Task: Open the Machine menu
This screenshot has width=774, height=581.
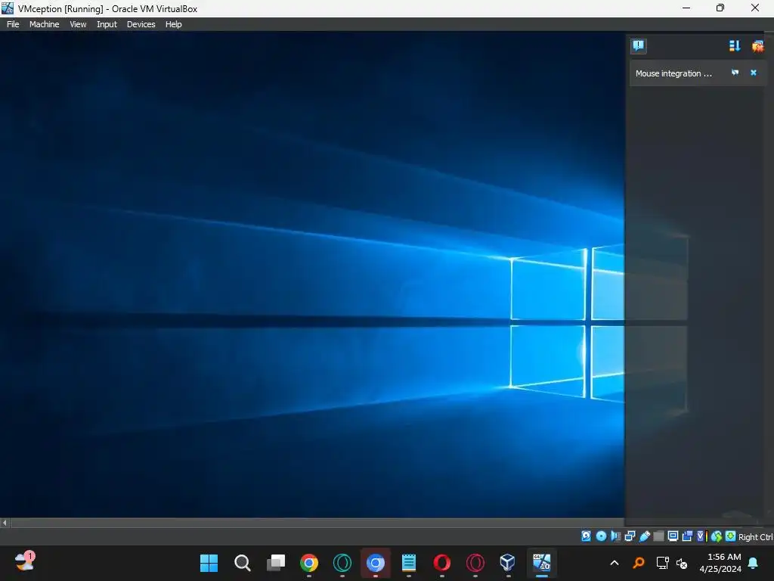Action: point(44,24)
